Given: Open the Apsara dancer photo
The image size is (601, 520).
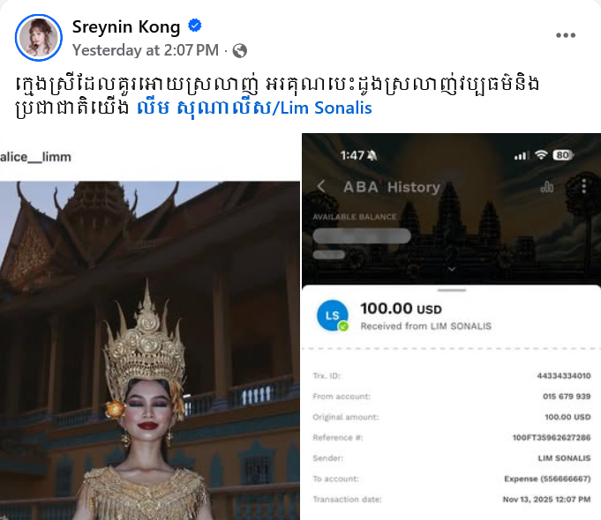Looking at the screenshot, I should coord(150,350).
